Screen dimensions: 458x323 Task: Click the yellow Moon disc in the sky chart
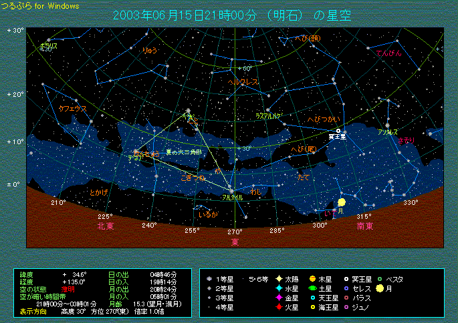(x=342, y=202)
